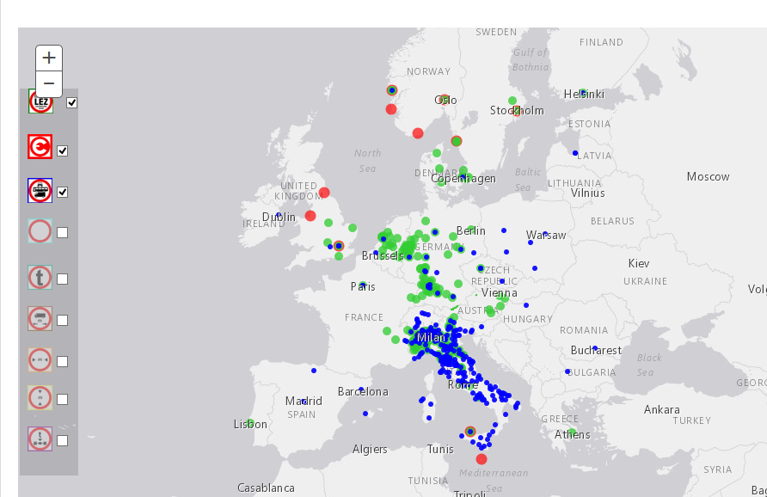767x497 pixels.
Task: Click the blue marker near Helsinki
Action: coord(583,93)
